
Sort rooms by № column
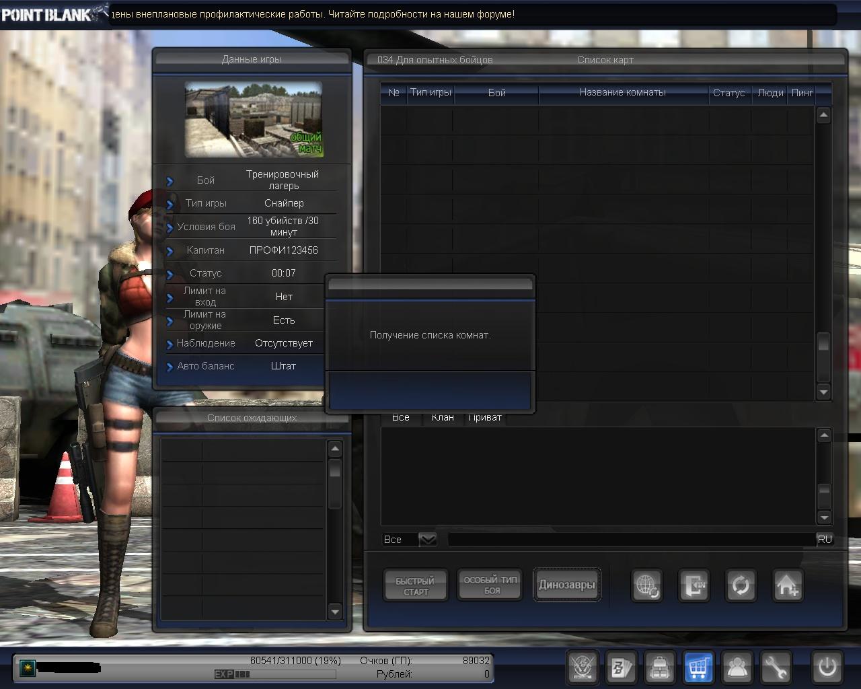click(x=394, y=93)
